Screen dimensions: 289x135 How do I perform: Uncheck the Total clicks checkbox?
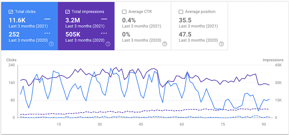pos(11,12)
